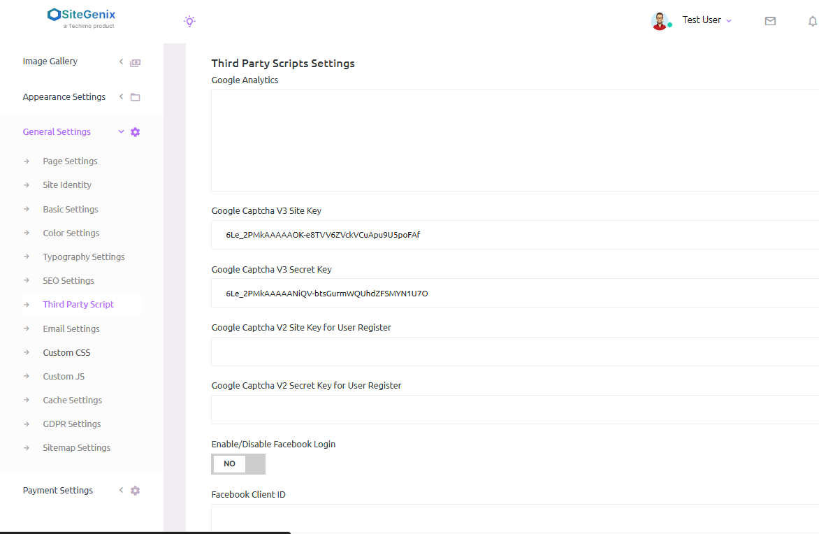
Task: Expand the Payment Settings chevron
Action: (121, 491)
